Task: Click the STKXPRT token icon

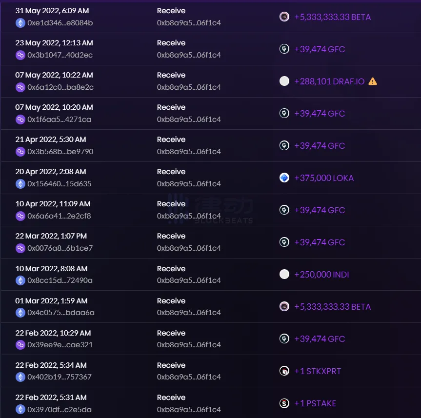Action: [x=283, y=371]
